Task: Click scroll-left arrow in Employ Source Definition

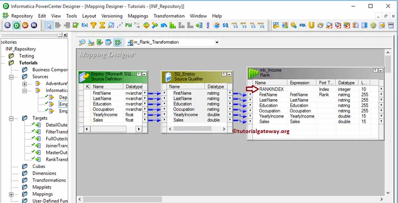Action: point(87,129)
